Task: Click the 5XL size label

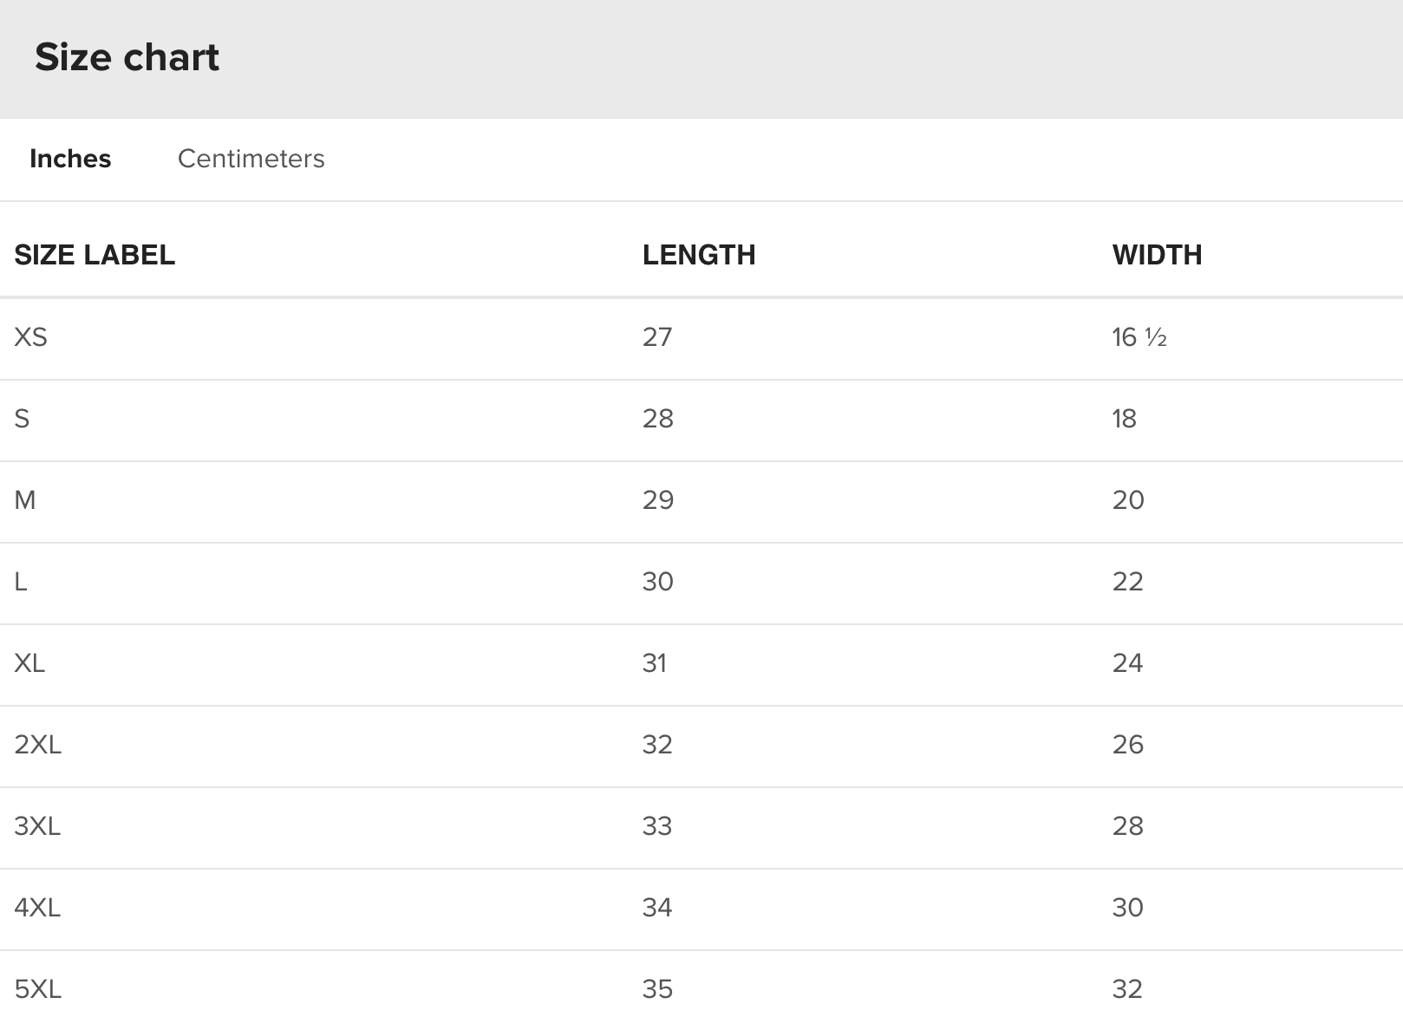Action: (38, 989)
